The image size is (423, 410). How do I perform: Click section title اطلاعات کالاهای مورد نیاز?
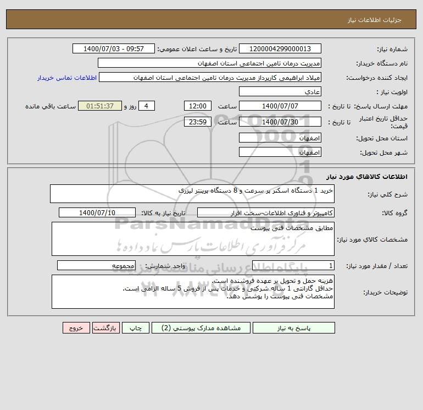click(367, 177)
